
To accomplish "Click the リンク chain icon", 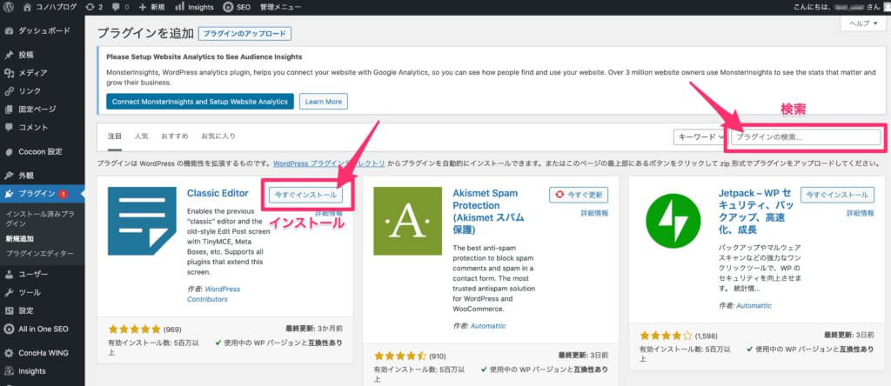I will 9,91.
